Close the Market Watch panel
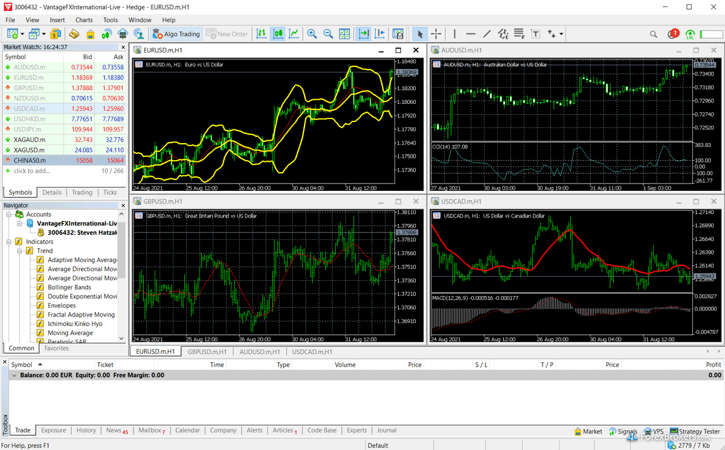This screenshot has height=450, width=725. point(123,47)
